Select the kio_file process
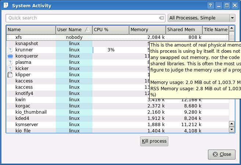This screenshot has height=165, width=241. pyautogui.click(x=23, y=131)
